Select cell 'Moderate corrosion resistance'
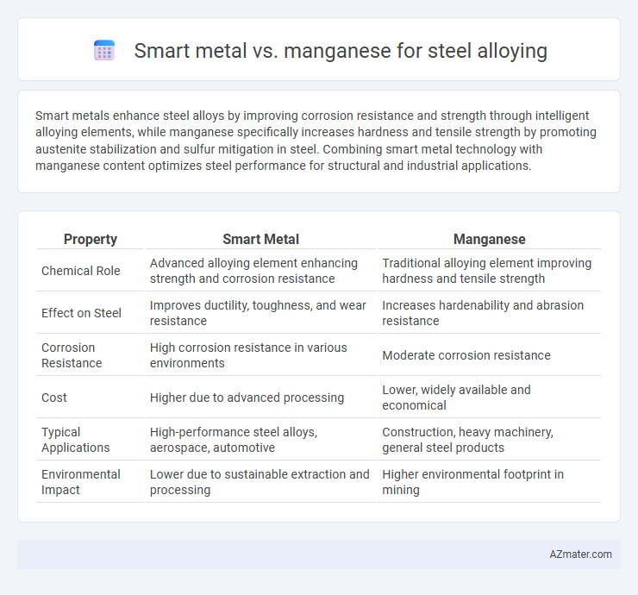Viewport: 638px width, 595px height. click(489, 355)
